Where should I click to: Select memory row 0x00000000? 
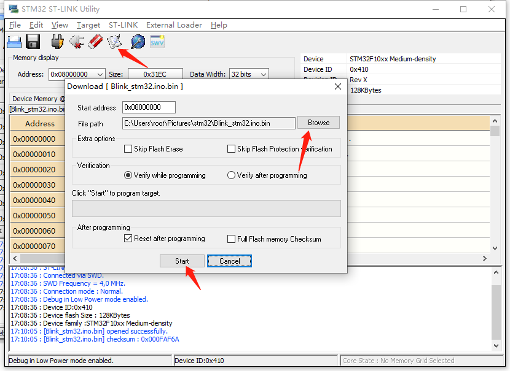pos(37,139)
